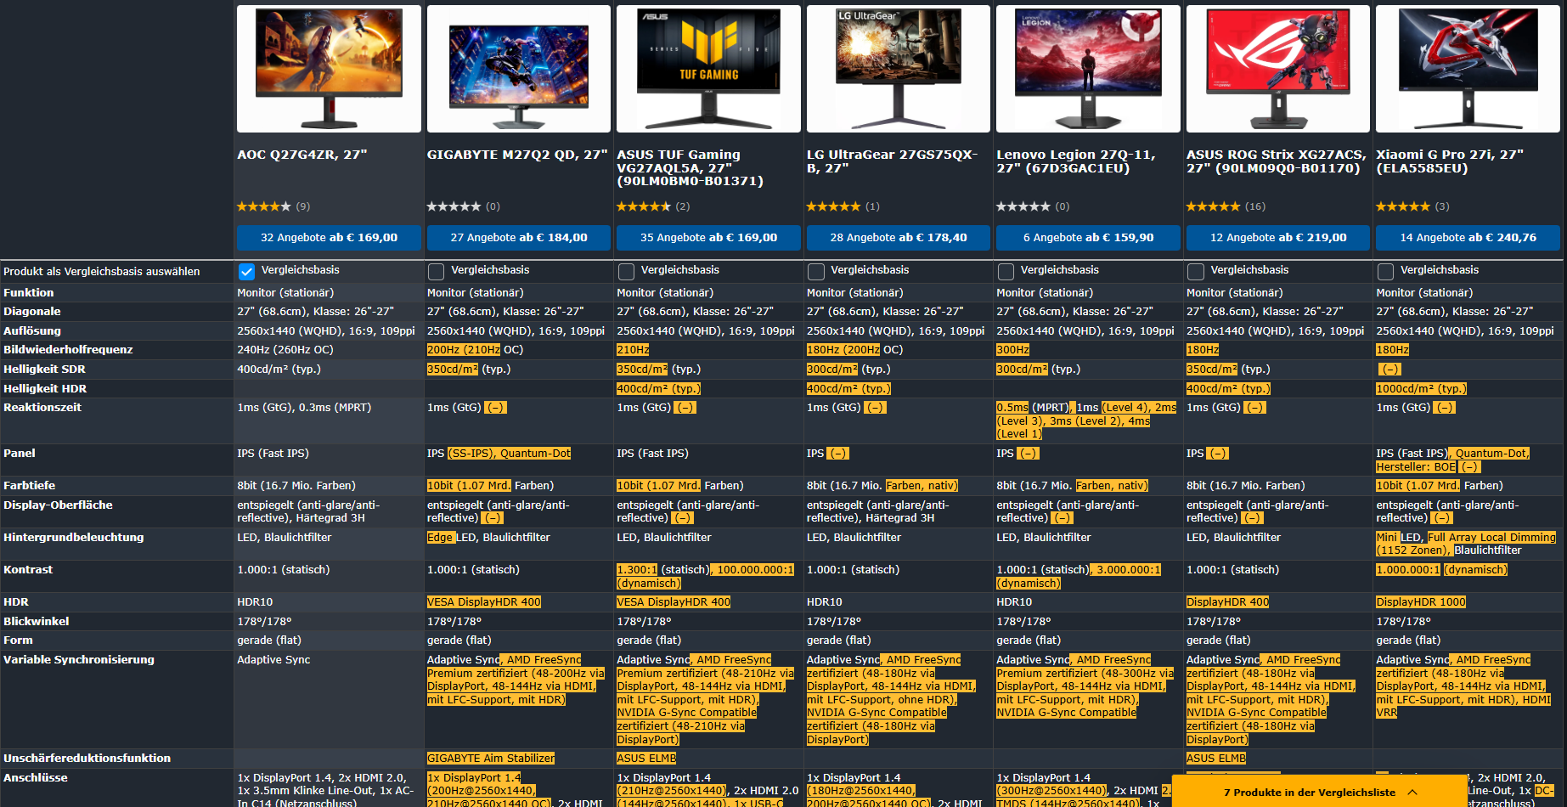The width and height of the screenshot is (1567, 807).
Task: Click Xiaomi's 1000cd/m² (typ.) HDR value
Action: 1421,388
